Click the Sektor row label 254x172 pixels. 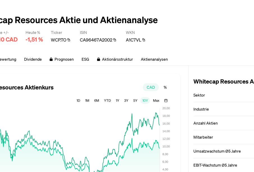coord(199,95)
